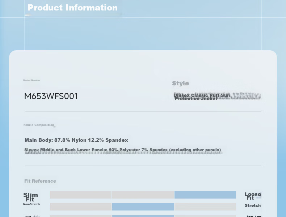Click the grey first segment of fit bar
The image size is (286, 217).
[81, 195]
